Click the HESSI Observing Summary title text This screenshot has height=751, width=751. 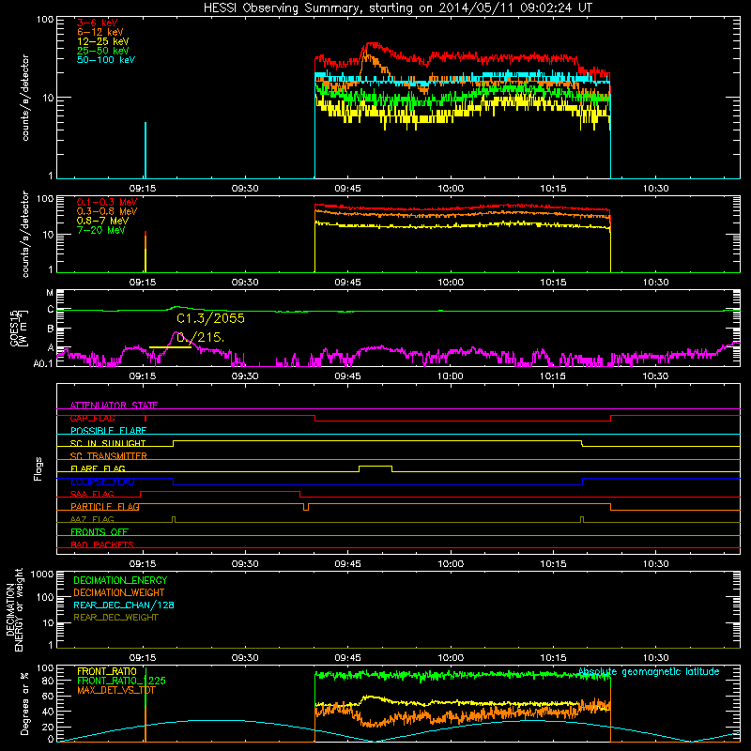coord(397,8)
